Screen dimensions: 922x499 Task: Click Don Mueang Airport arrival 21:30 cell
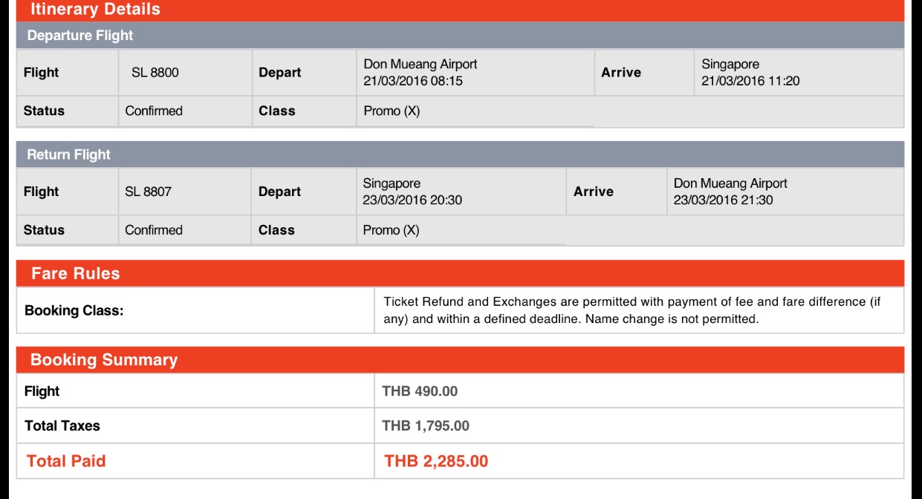tap(785, 192)
